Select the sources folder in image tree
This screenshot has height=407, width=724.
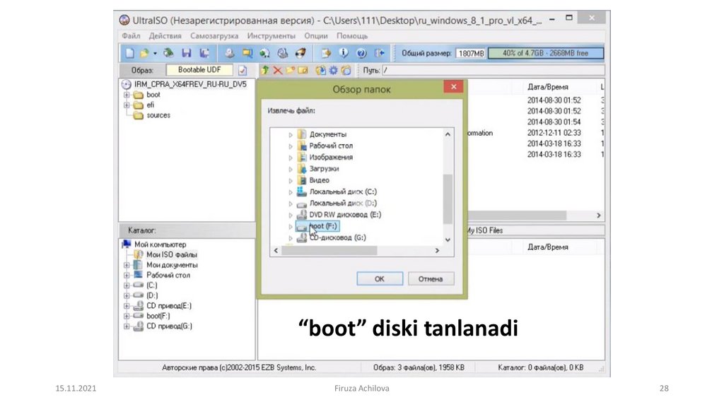coord(158,115)
